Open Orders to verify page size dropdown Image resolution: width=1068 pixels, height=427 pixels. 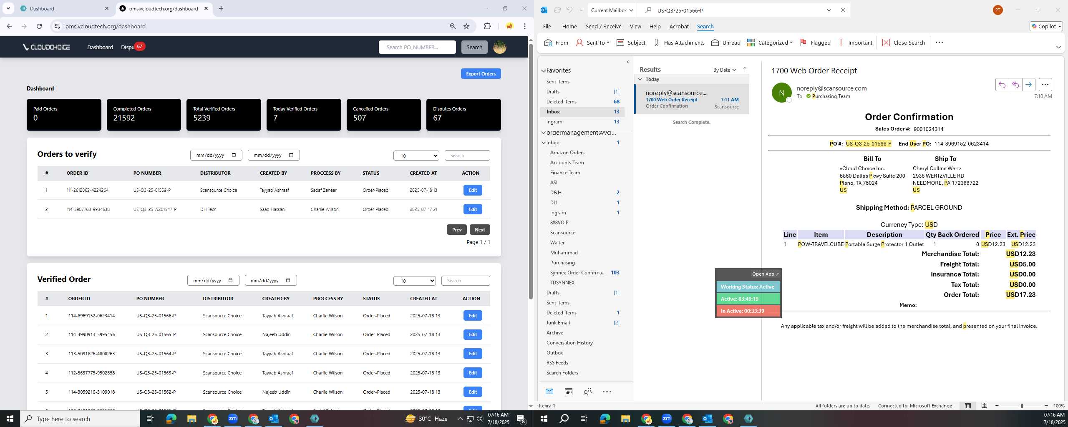click(416, 156)
